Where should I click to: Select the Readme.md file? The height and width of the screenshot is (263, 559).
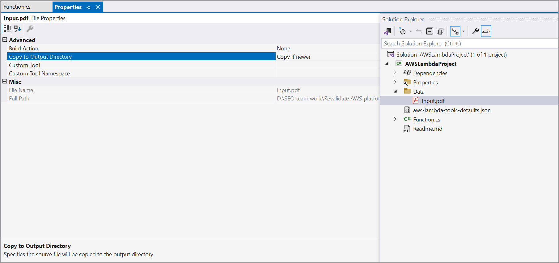point(428,129)
